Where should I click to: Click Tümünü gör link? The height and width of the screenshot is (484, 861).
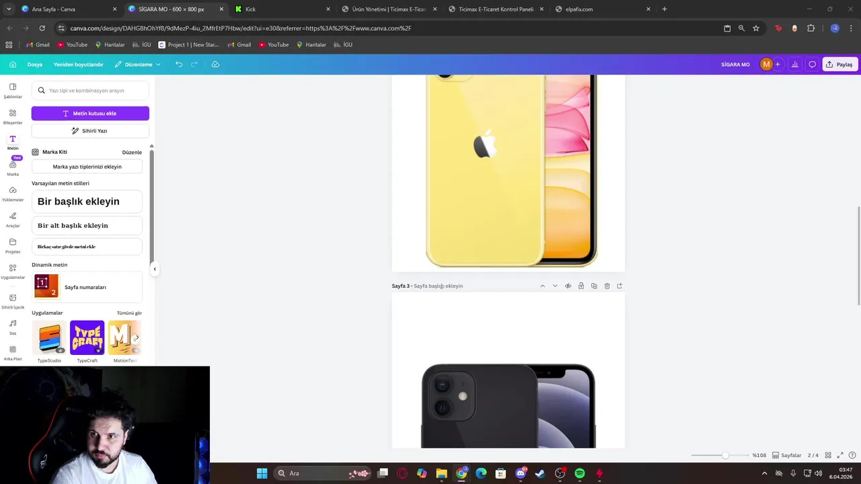(x=129, y=313)
